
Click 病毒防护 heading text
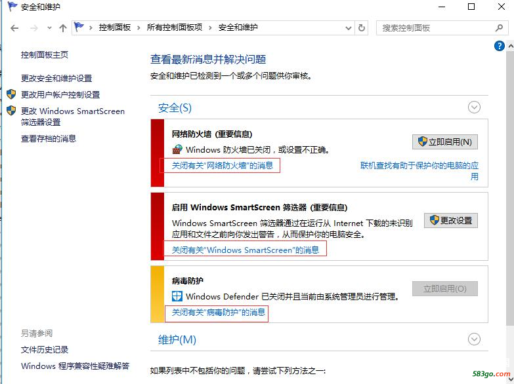pyautogui.click(x=188, y=281)
